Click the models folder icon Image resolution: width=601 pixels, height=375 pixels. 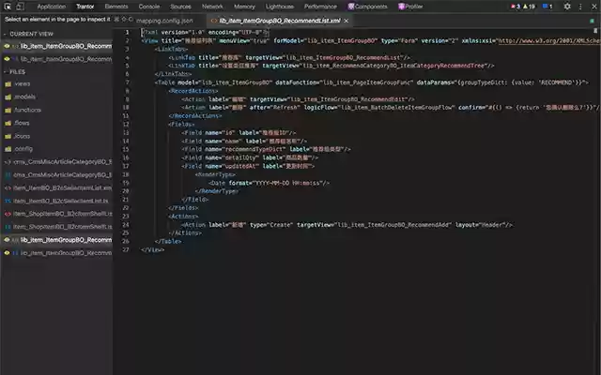[x=8, y=97]
